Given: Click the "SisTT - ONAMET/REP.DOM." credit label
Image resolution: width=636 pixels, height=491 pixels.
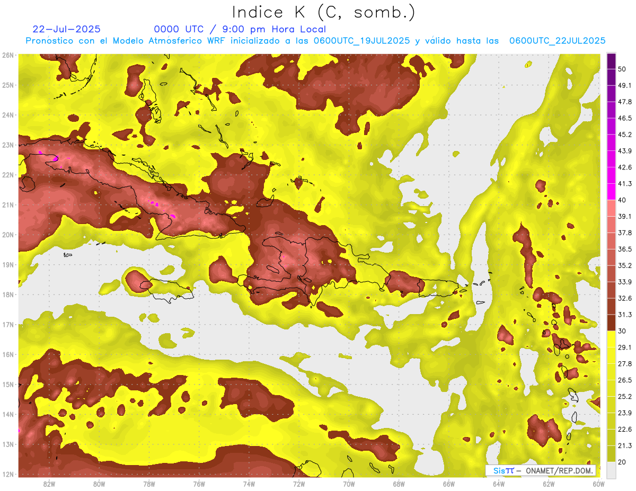Looking at the screenshot, I should point(541,470).
